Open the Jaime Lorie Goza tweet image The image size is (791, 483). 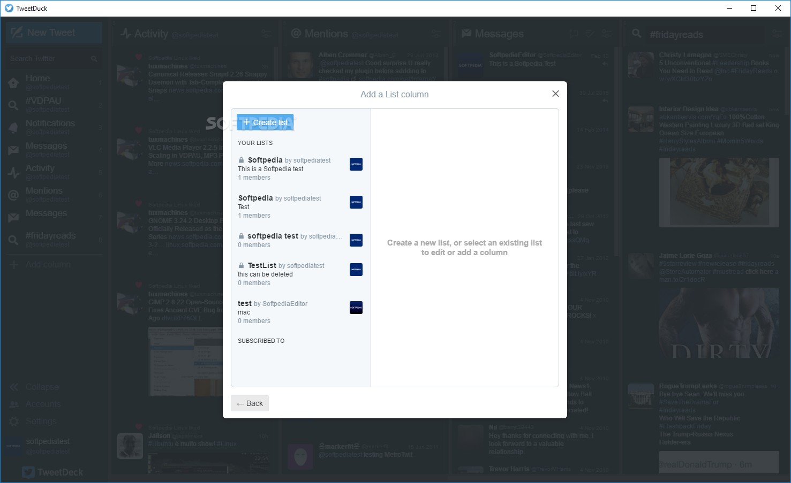pos(719,323)
